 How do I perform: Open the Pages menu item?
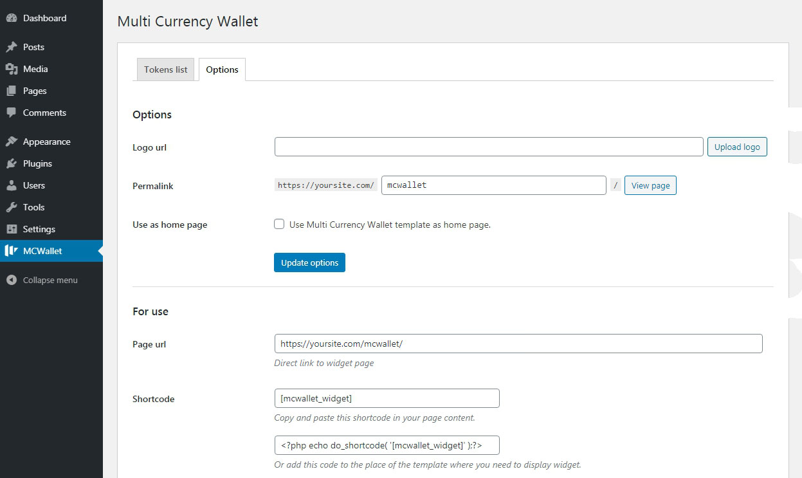[51, 91]
